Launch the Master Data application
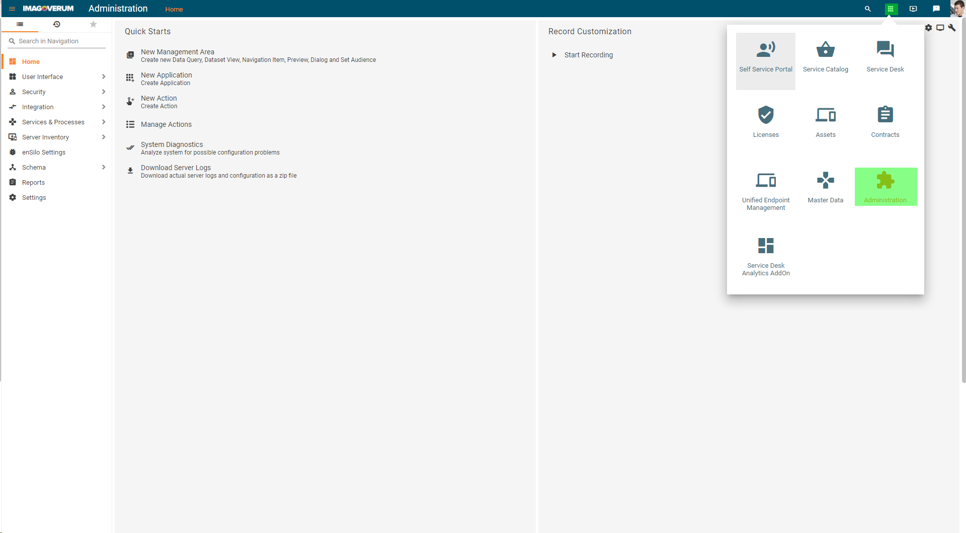This screenshot has height=533, width=966. point(825,187)
